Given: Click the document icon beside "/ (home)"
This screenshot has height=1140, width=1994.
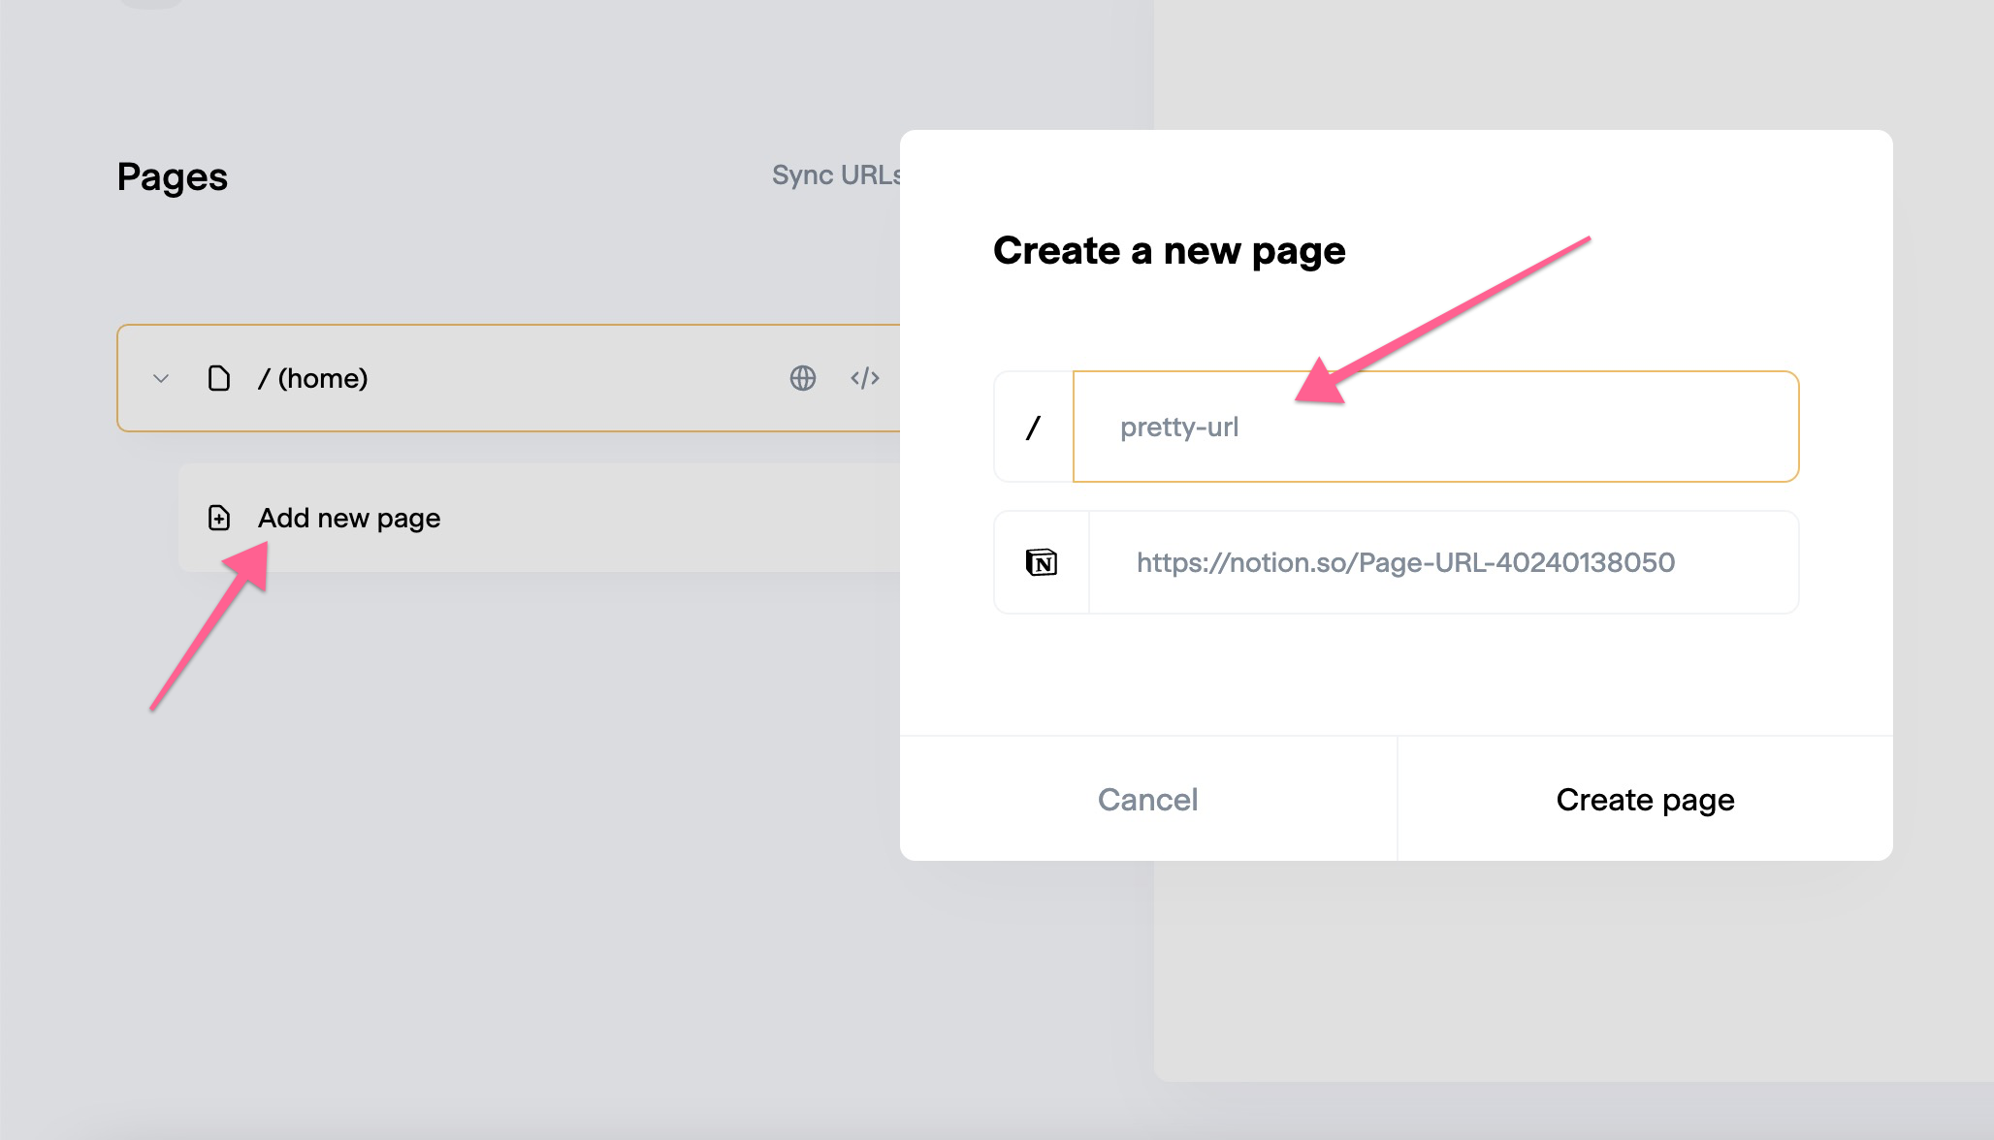Looking at the screenshot, I should coord(218,378).
